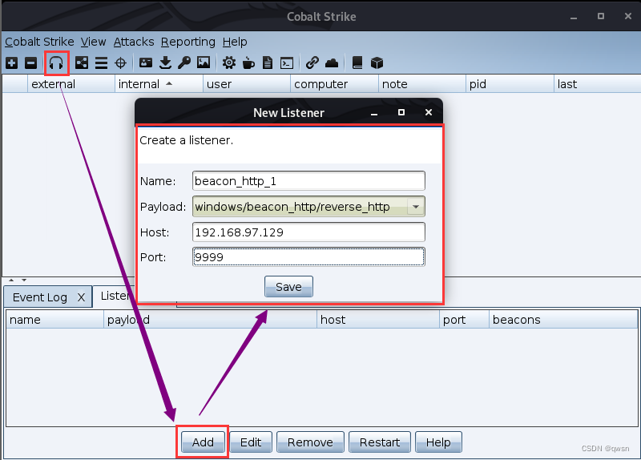Sort by pid column header
Viewport: 641px width, 460px height.
[510, 84]
